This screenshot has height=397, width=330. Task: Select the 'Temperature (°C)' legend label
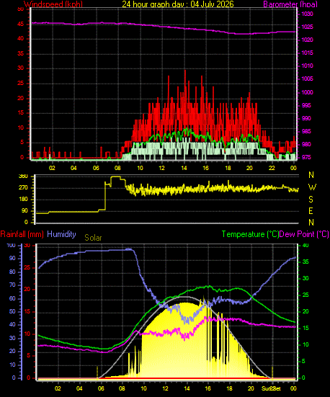coord(250,234)
